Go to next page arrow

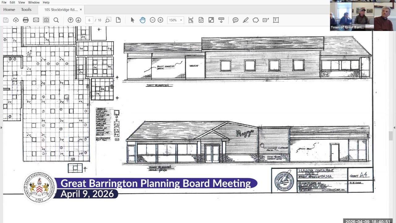tap(78, 20)
